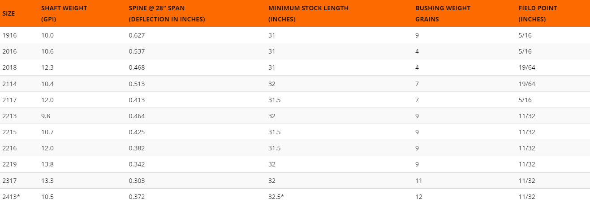Click the 9.8 shaft weight cell

pyautogui.click(x=46, y=116)
